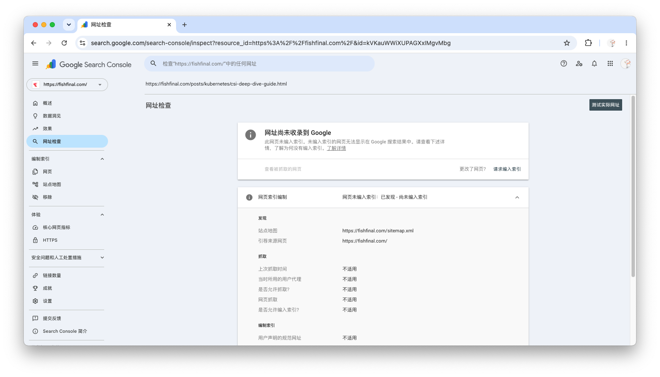The height and width of the screenshot is (377, 660).
Task: Open the main hamburger menu
Action: tap(35, 64)
